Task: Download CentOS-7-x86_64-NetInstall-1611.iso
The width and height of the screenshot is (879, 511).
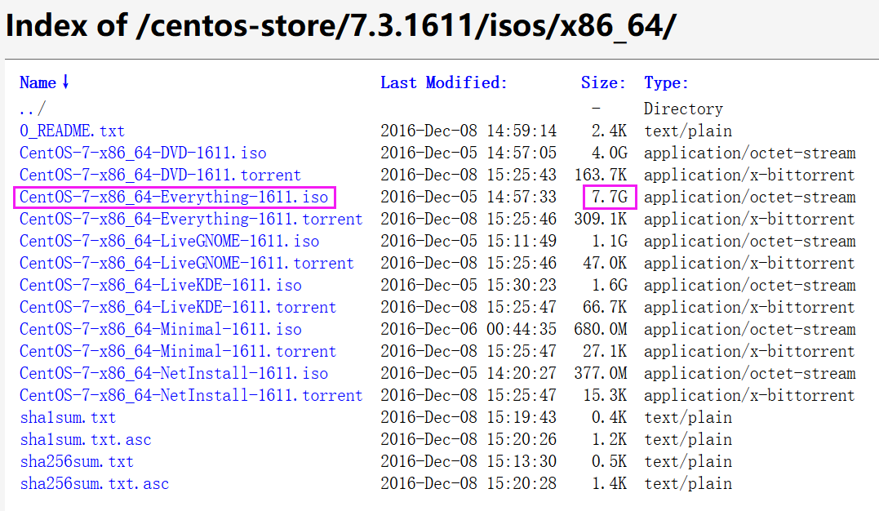Action: pyautogui.click(x=174, y=373)
